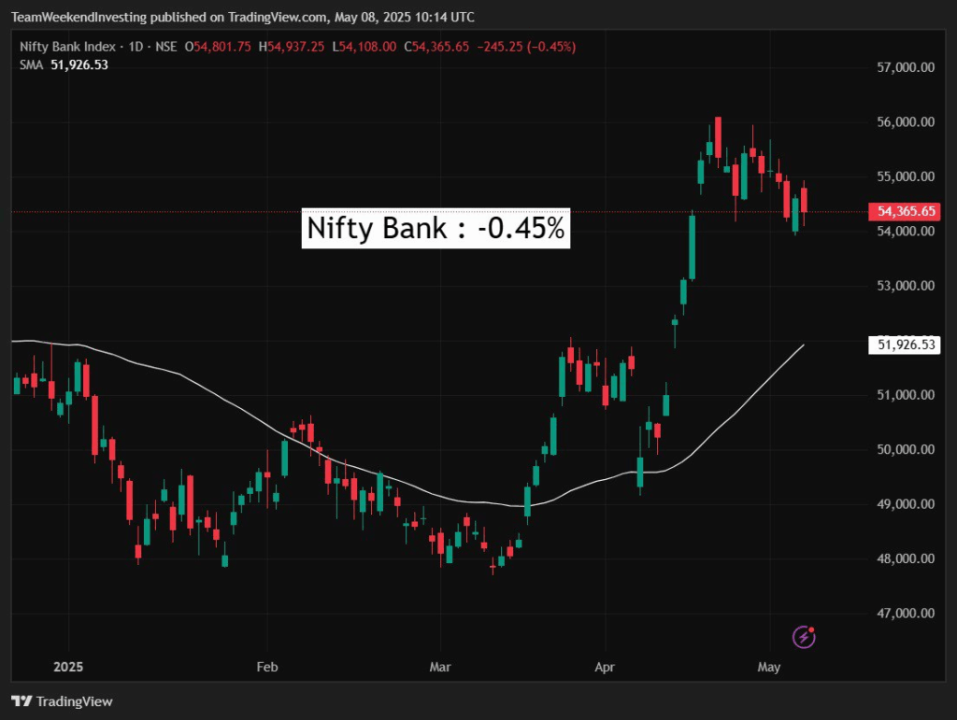Viewport: 957px width, 720px height.
Task: Click the 55,000.00 price axis label
Action: point(906,176)
